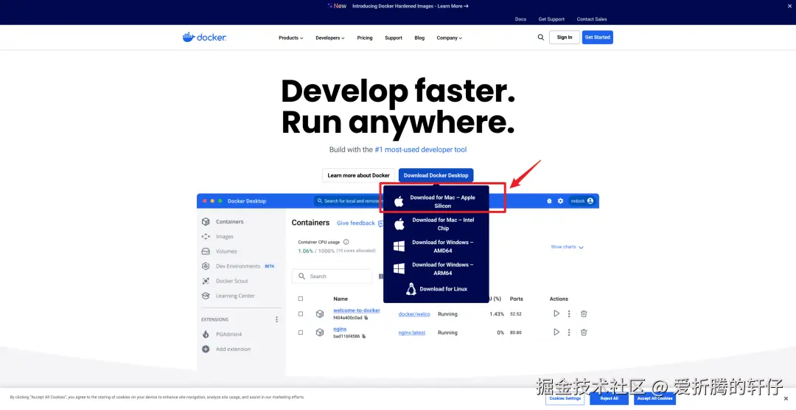
Task: Click the Sign In button
Action: click(565, 37)
